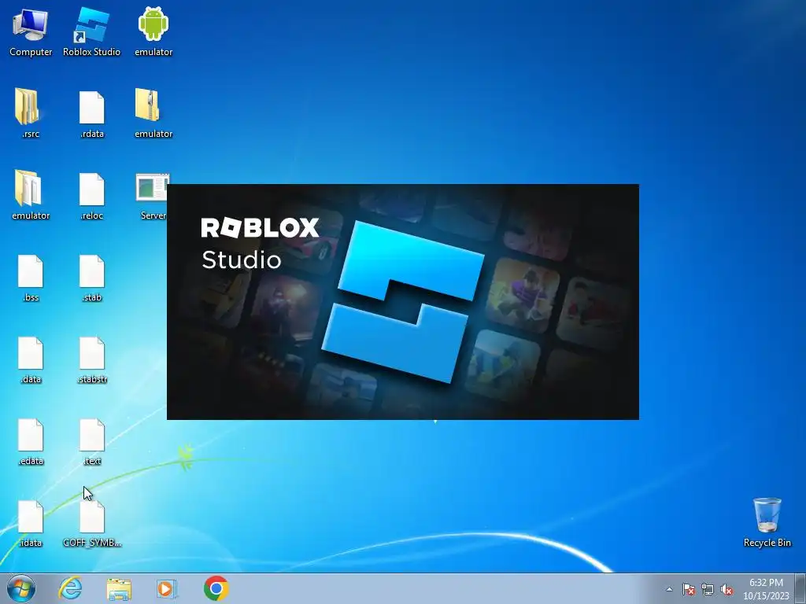Select the Recycle Bin icon
The width and height of the screenshot is (806, 604).
coord(767,521)
